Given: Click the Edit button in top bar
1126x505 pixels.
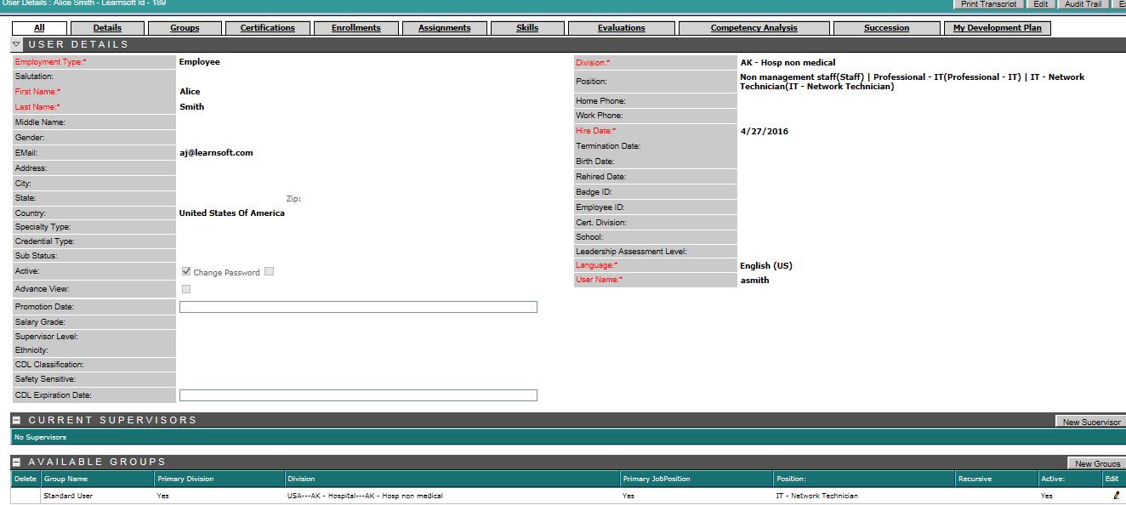Looking at the screenshot, I should [1040, 4].
